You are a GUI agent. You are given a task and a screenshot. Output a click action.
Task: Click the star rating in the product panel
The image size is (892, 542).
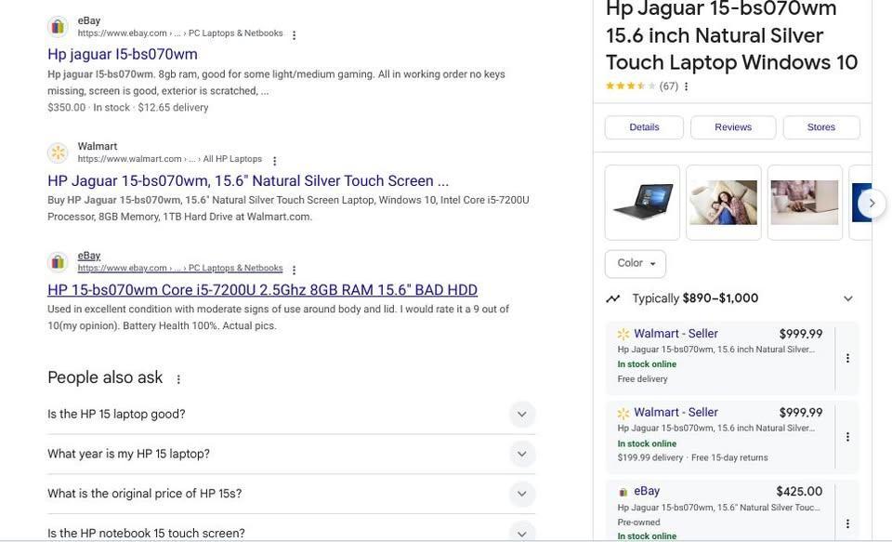coord(630,86)
